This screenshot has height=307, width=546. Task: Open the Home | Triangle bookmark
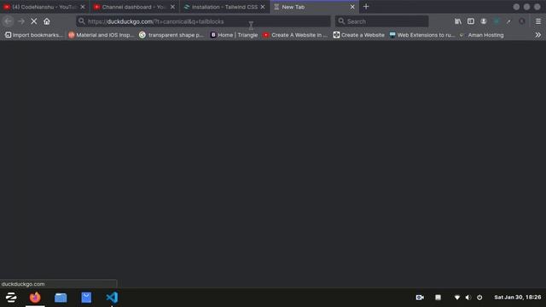pyautogui.click(x=234, y=35)
